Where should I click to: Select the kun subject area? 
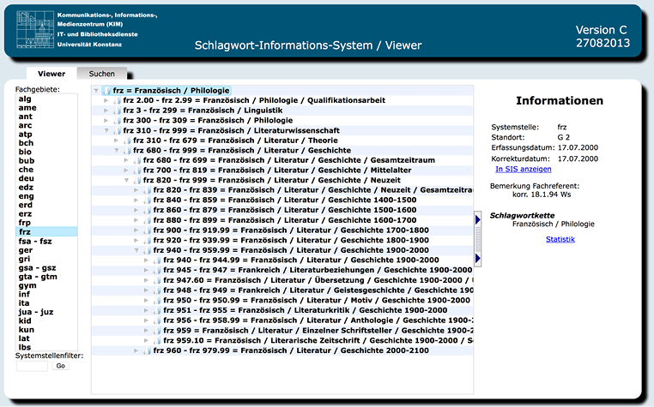pos(27,330)
